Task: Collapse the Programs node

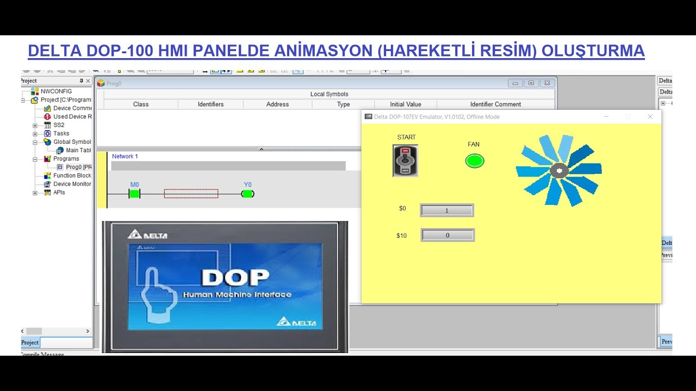Action: 35,159
